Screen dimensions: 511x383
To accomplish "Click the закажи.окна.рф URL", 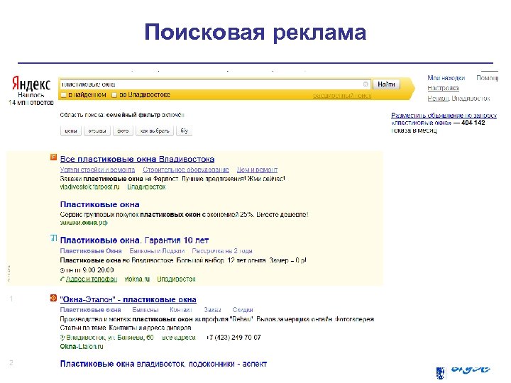I will pos(84,223).
